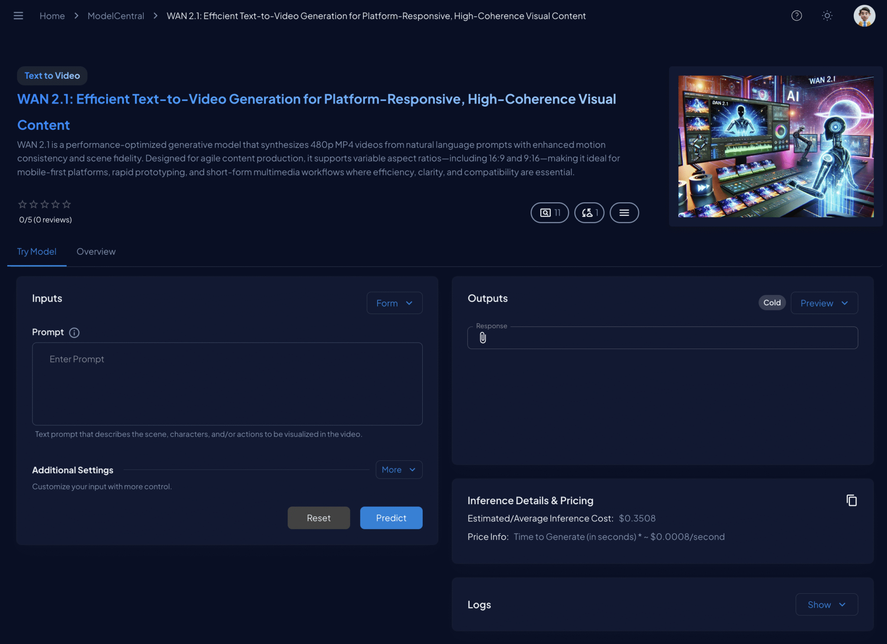This screenshot has height=644, width=887.
Task: Switch to the Overview tab
Action: coord(96,252)
